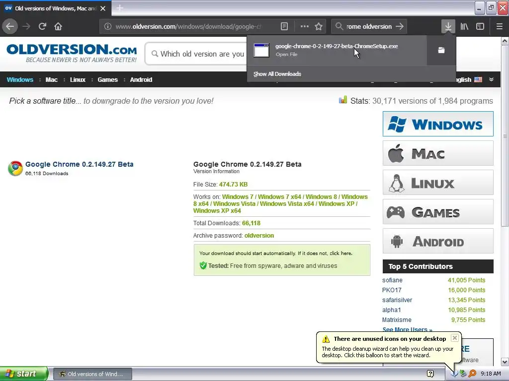509x381 pixels.
Task: Click page scrollbar up arrow
Action: [505, 41]
